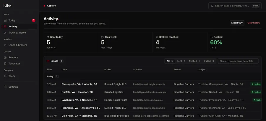Filter emails by Replied
The width and height of the screenshot is (266, 121).
click(194, 61)
